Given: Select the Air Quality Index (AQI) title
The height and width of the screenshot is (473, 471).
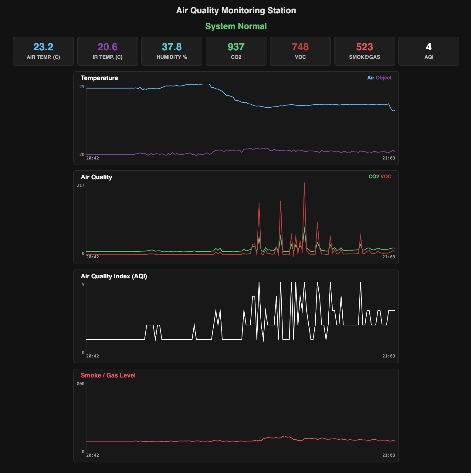Looking at the screenshot, I should [114, 276].
